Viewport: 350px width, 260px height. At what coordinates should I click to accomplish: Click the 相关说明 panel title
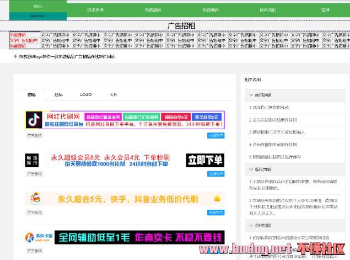(252, 79)
